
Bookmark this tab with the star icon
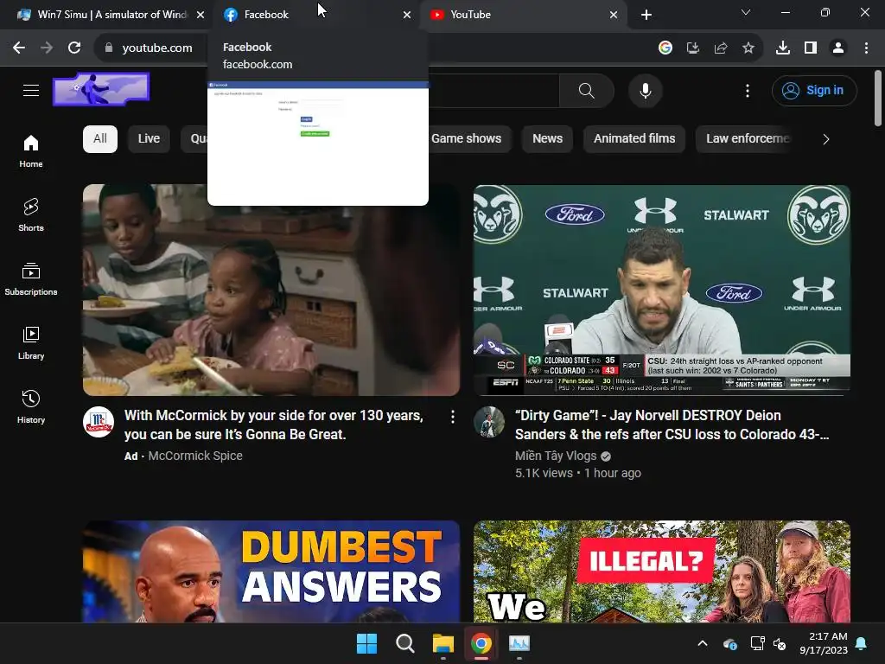(x=748, y=48)
